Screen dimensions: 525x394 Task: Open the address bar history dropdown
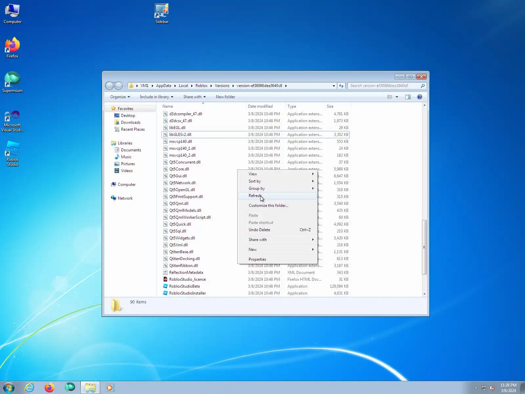coord(334,86)
